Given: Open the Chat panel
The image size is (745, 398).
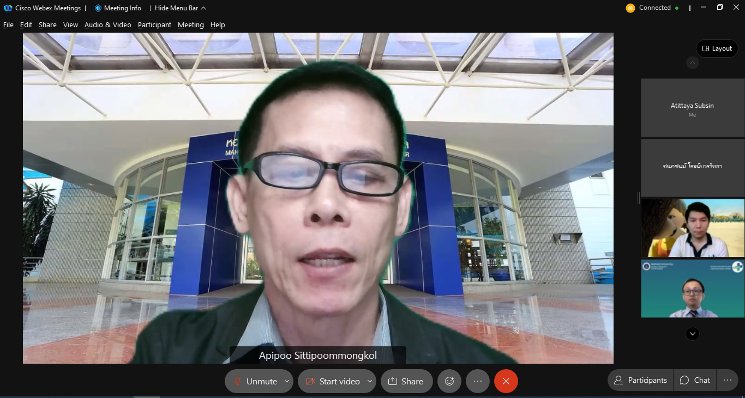Looking at the screenshot, I should pyautogui.click(x=695, y=380).
